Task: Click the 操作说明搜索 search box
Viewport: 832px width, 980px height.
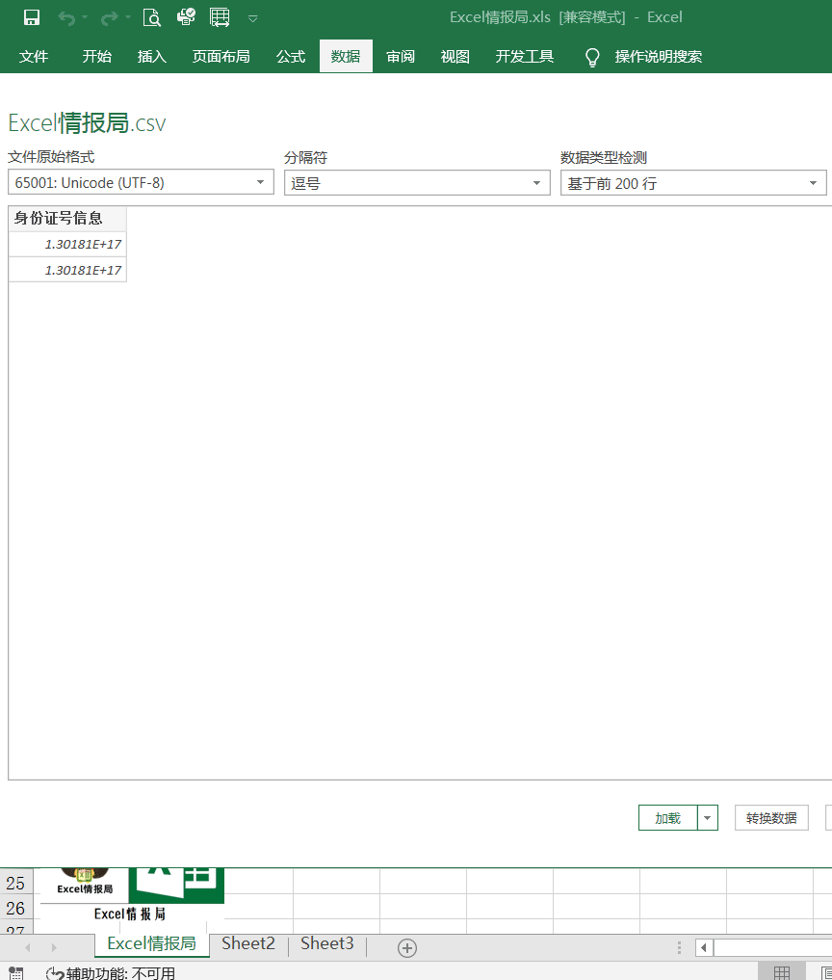Action: pyautogui.click(x=659, y=57)
